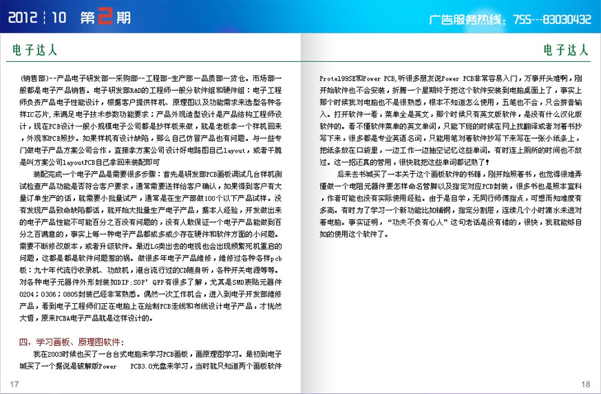Click the line starting with 大悟,原来PCBA电子产品
The image size is (601, 394).
(87, 318)
